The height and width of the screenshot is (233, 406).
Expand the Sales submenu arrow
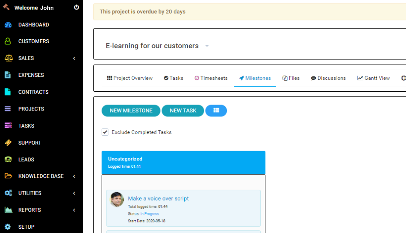[x=74, y=58]
